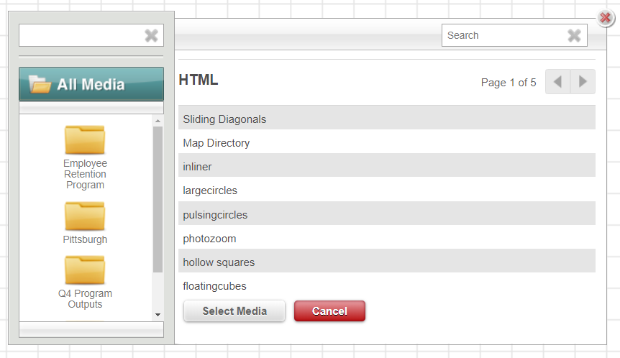Choose the inliner media item
Viewport: 620px width, 358px height.
(x=387, y=165)
